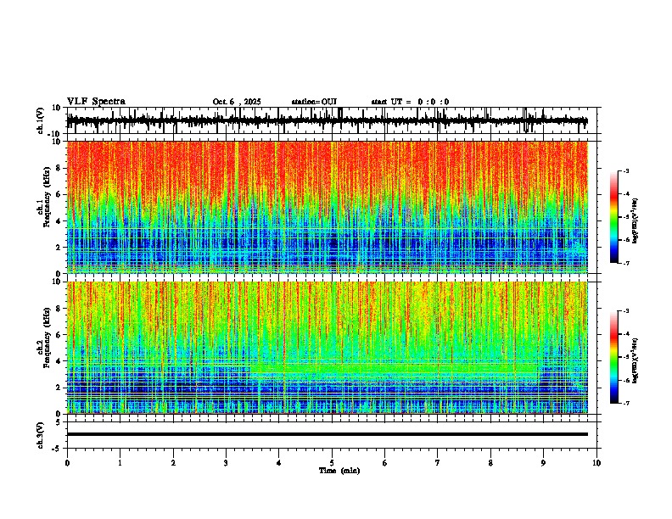Click the time axis tick label "6"
672x519 pixels.
click(x=384, y=463)
